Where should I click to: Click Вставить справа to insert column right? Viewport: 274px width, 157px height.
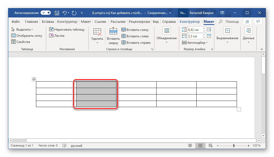pos(136,42)
